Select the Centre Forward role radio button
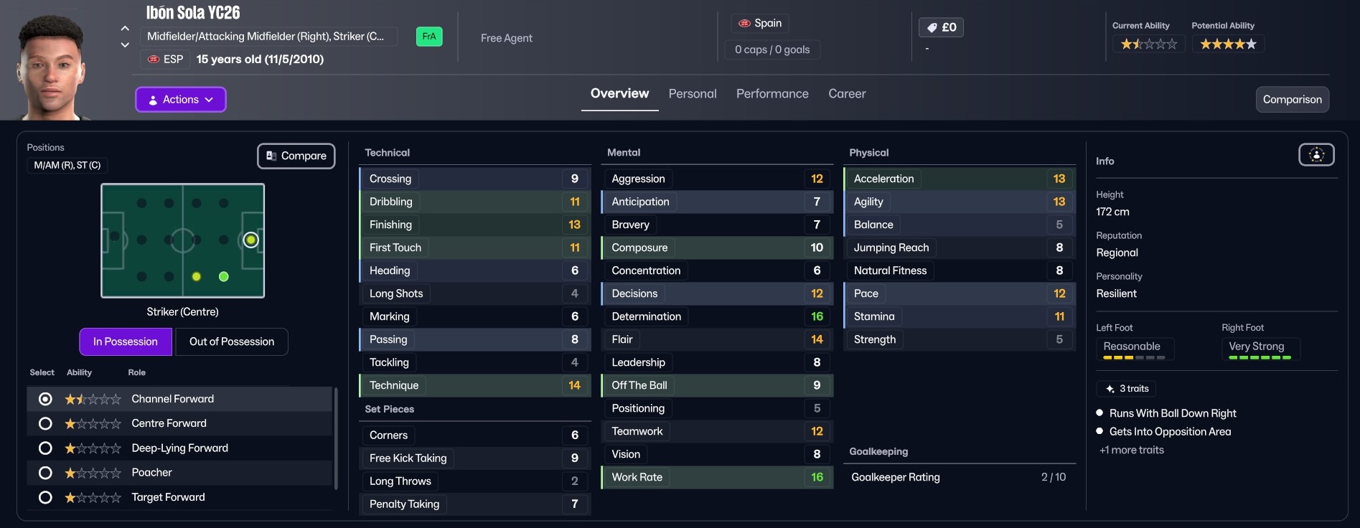 45,424
